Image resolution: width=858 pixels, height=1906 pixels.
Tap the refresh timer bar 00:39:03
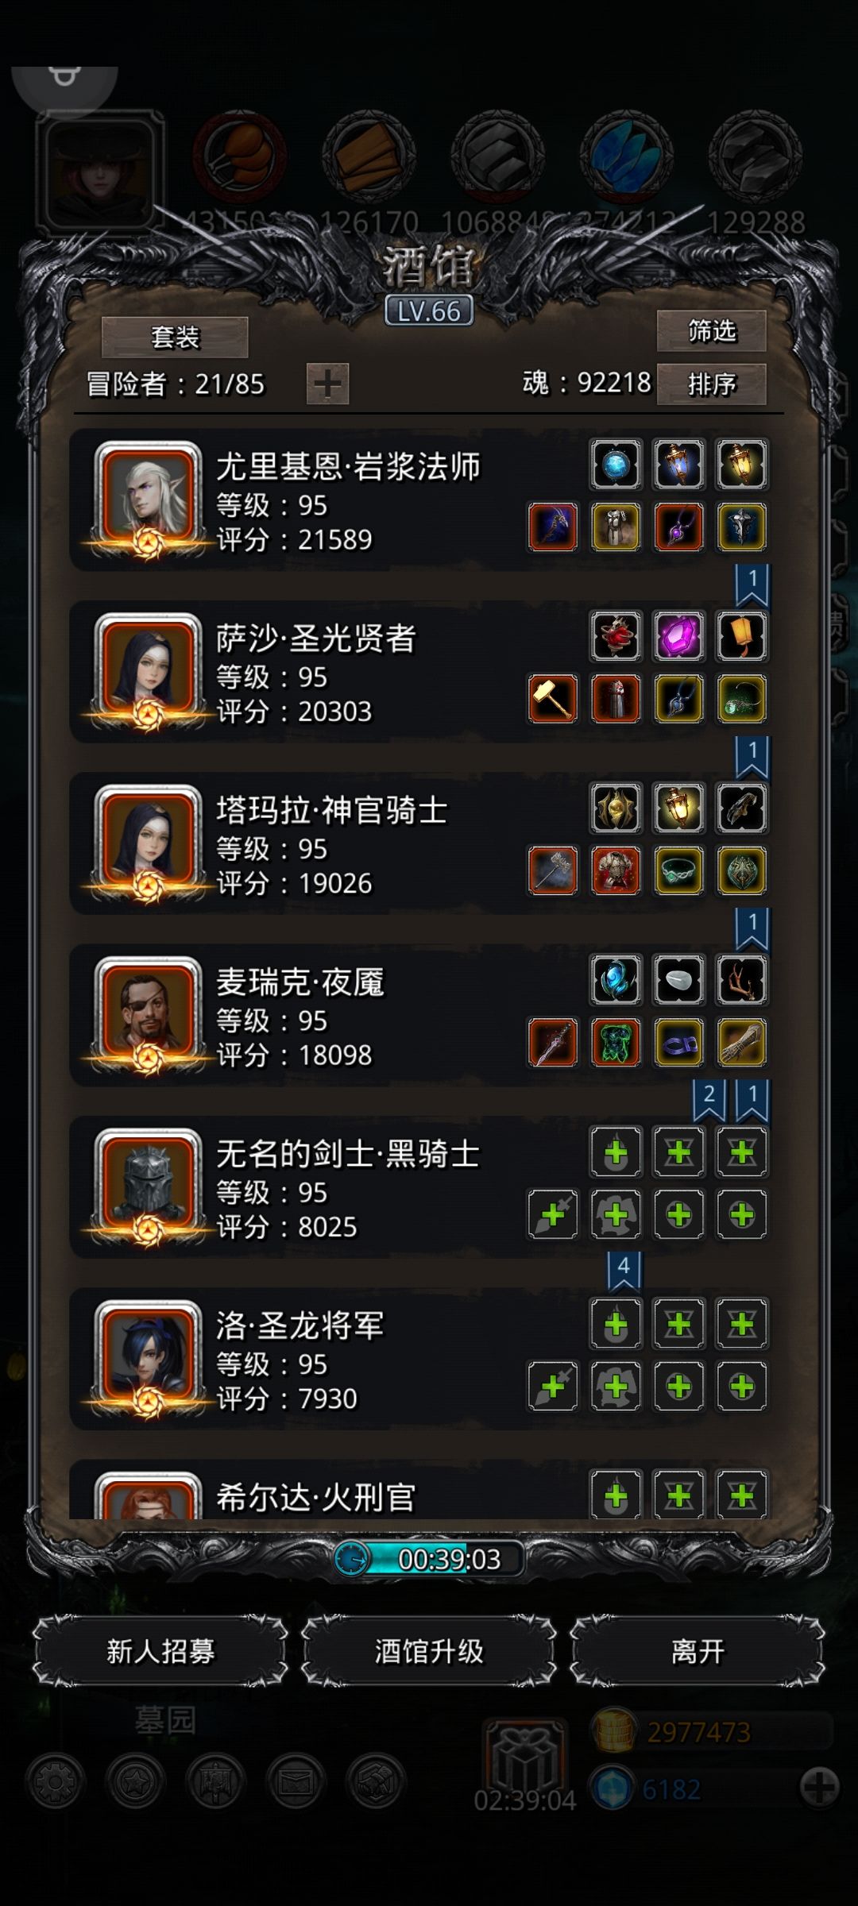[x=429, y=1559]
